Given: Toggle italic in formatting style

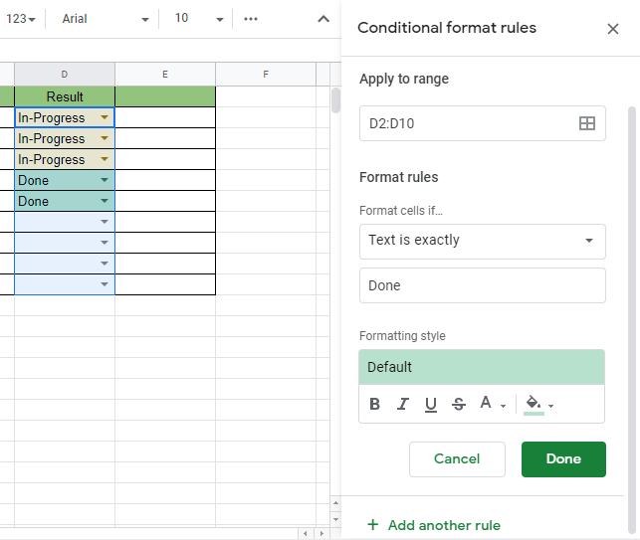Looking at the screenshot, I should (403, 404).
